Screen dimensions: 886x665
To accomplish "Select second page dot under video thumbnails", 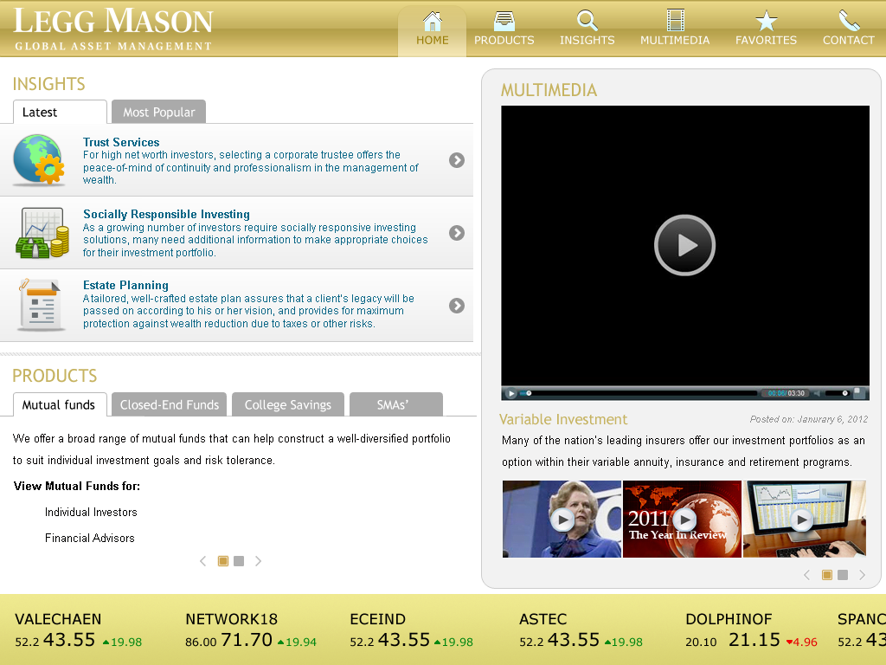I will pos(843,575).
